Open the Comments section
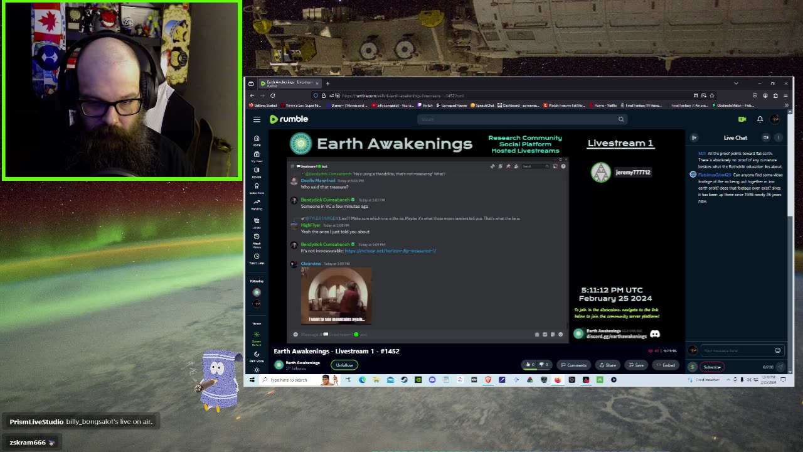Image resolution: width=803 pixels, height=452 pixels. (574, 365)
